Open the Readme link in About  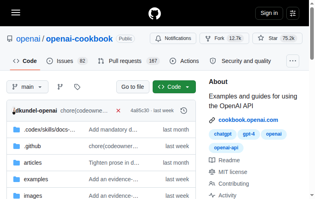[229, 160]
